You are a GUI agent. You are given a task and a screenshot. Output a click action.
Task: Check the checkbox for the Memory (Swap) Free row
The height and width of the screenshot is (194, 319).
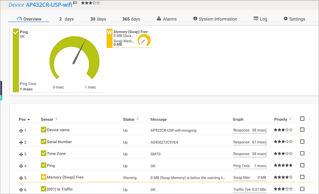(302, 177)
